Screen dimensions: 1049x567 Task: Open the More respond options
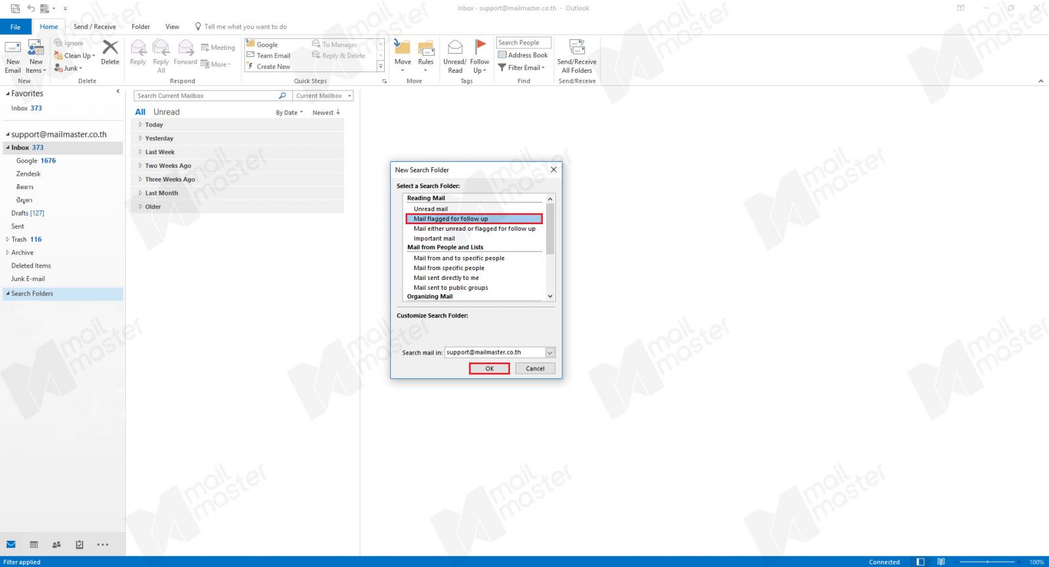pyautogui.click(x=216, y=64)
